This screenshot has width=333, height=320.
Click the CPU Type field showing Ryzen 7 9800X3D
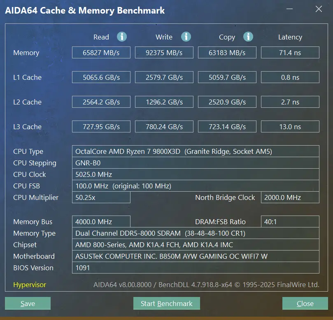(x=196, y=151)
